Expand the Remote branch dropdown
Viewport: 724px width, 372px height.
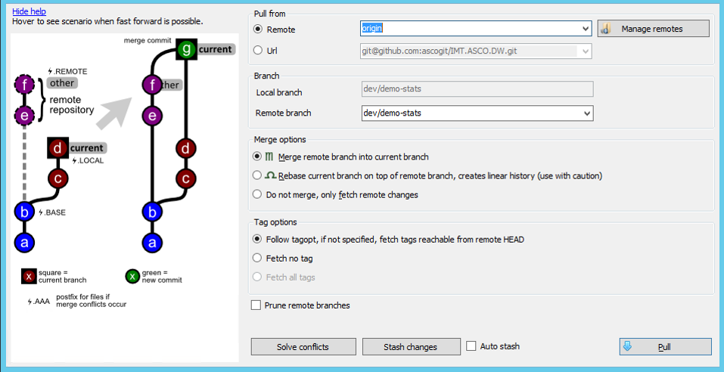[x=587, y=113]
